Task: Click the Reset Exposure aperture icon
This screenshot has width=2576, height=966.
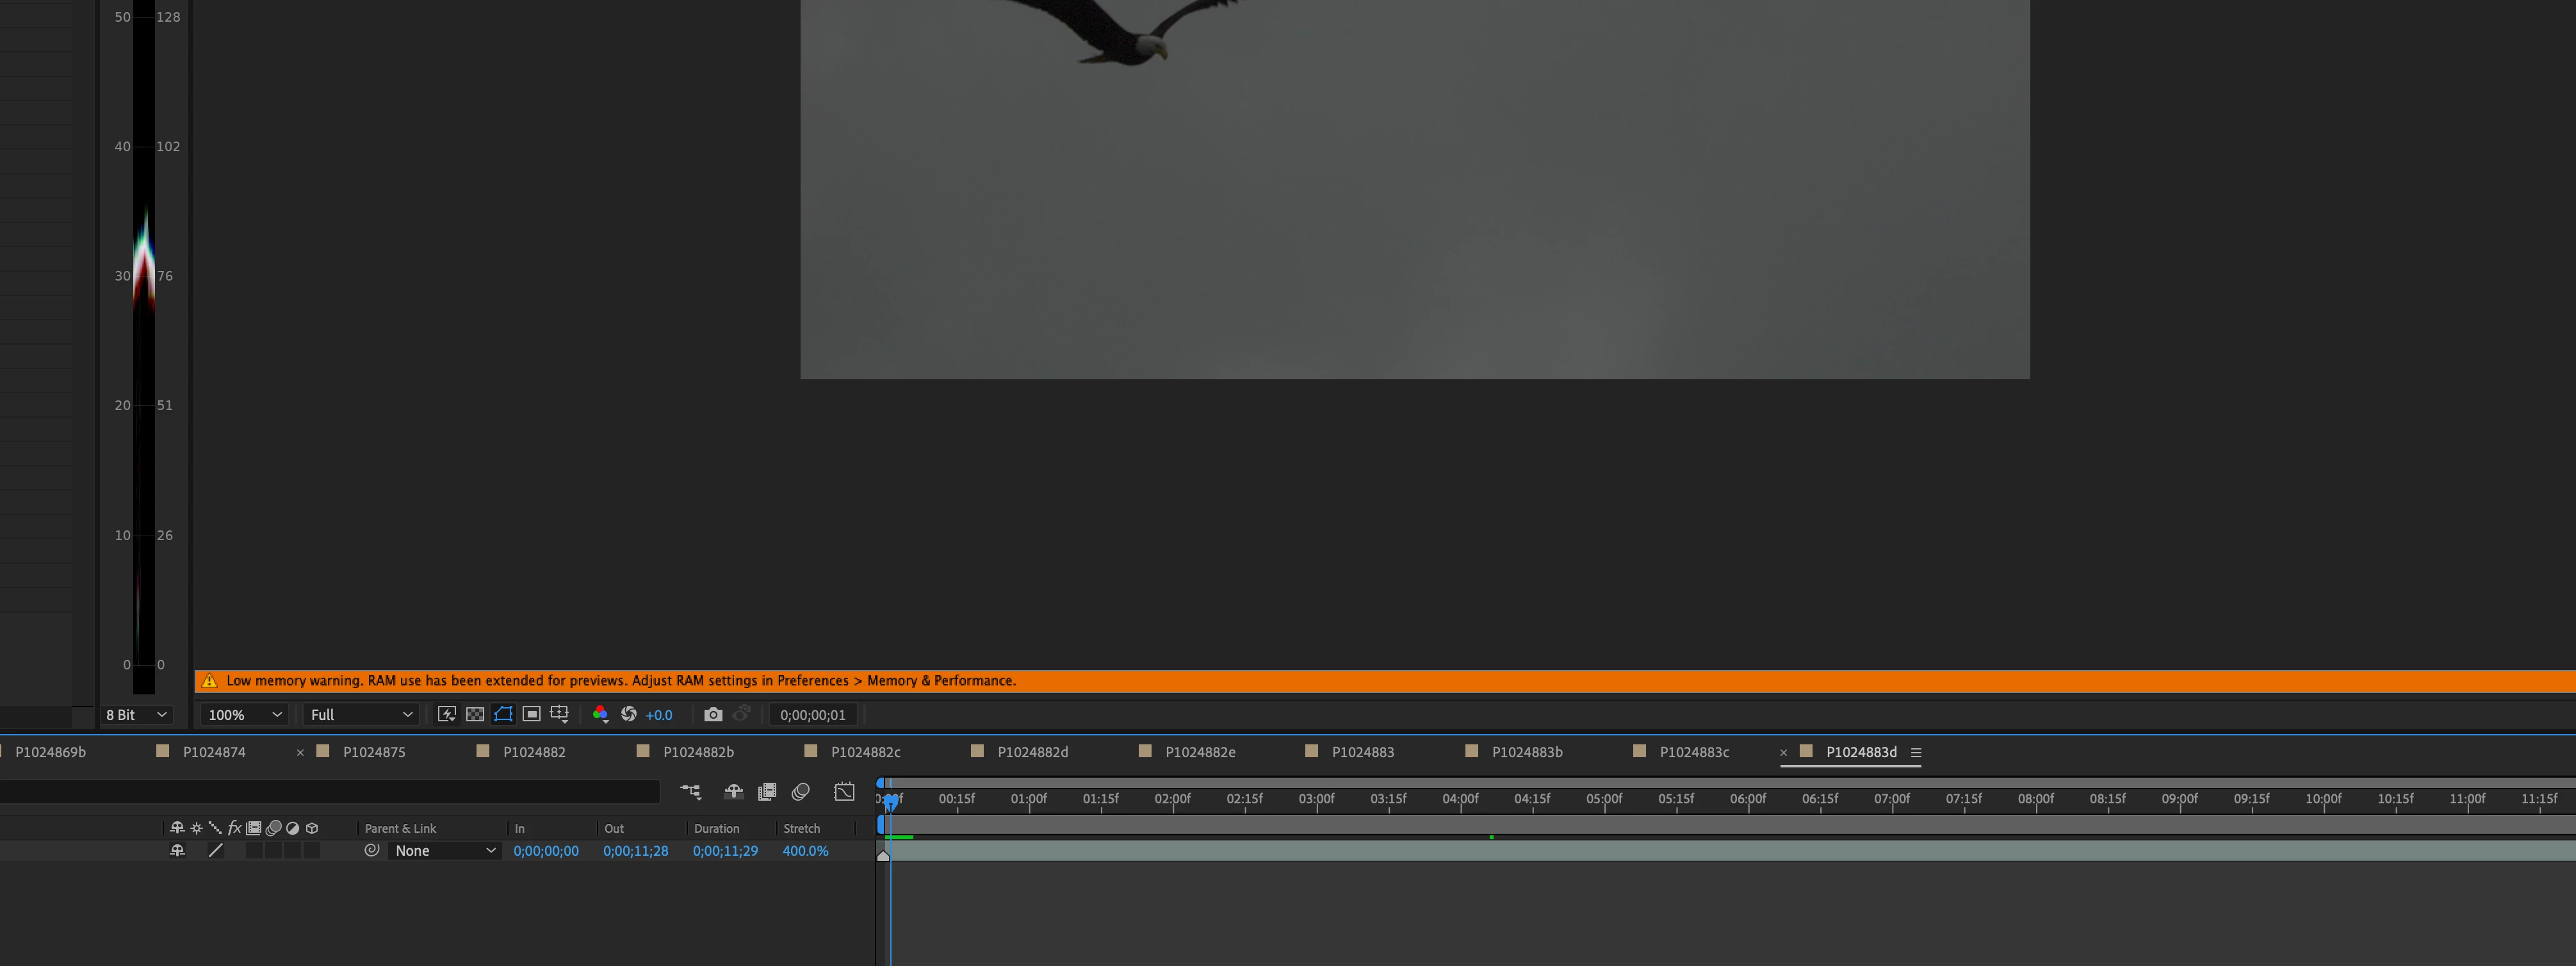Action: click(x=629, y=714)
